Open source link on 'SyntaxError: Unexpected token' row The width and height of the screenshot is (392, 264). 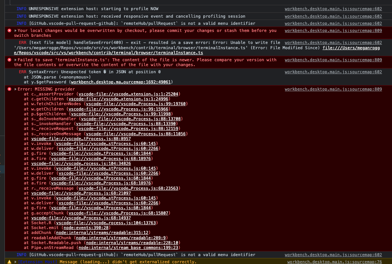click(333, 72)
